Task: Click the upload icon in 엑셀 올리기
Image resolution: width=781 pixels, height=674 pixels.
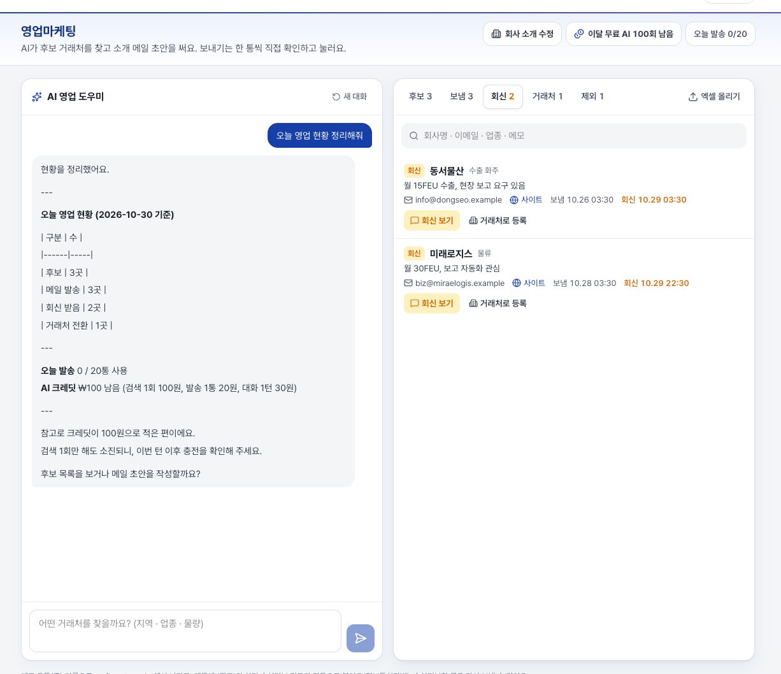Action: point(693,97)
